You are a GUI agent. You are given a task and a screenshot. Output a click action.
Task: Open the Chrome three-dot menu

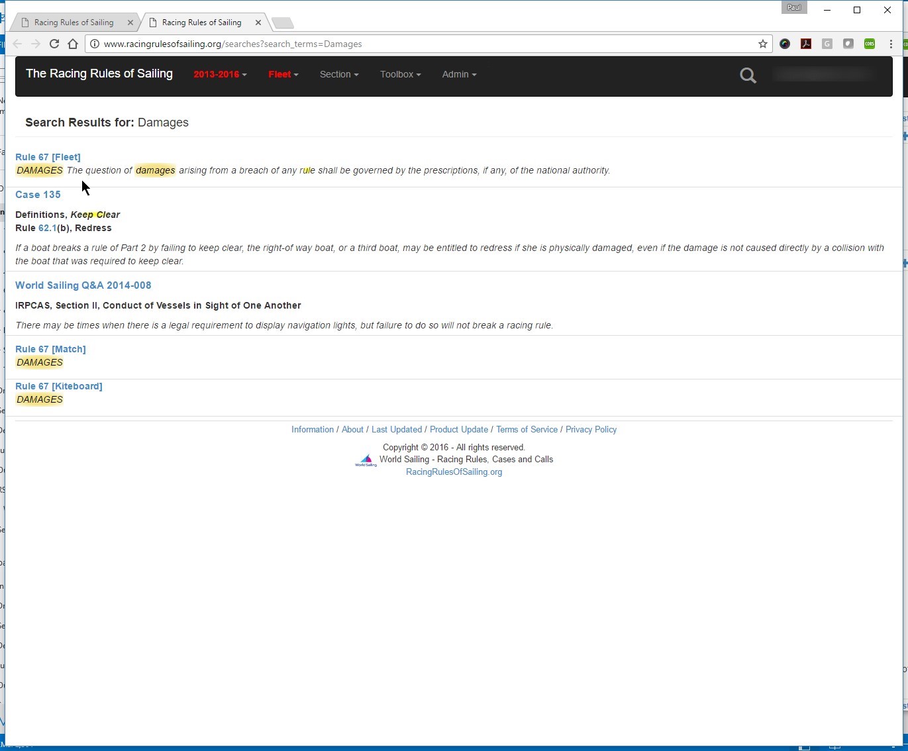(891, 44)
